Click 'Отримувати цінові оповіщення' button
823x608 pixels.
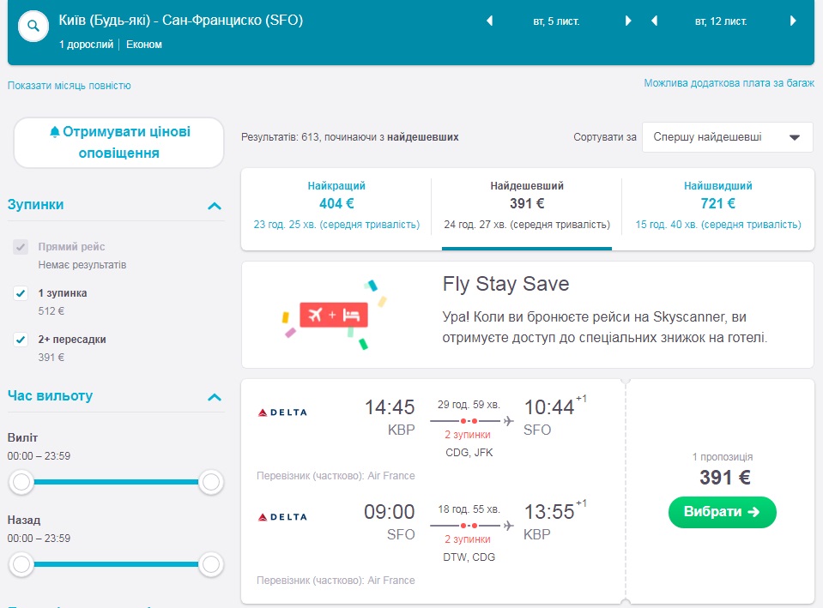point(118,142)
